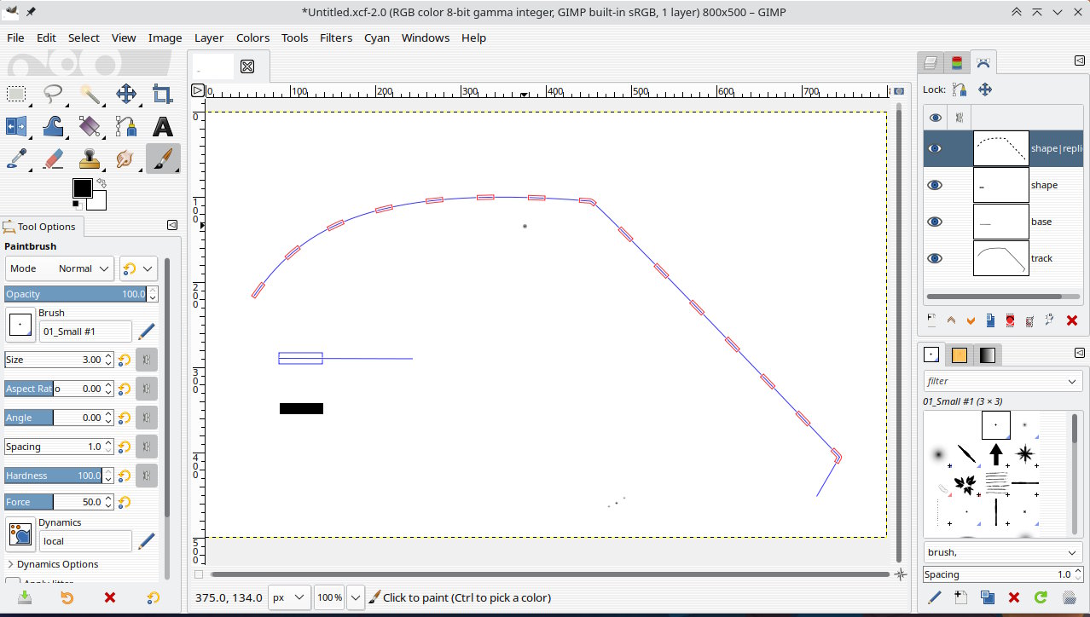Select the Crop tool

coord(163,94)
